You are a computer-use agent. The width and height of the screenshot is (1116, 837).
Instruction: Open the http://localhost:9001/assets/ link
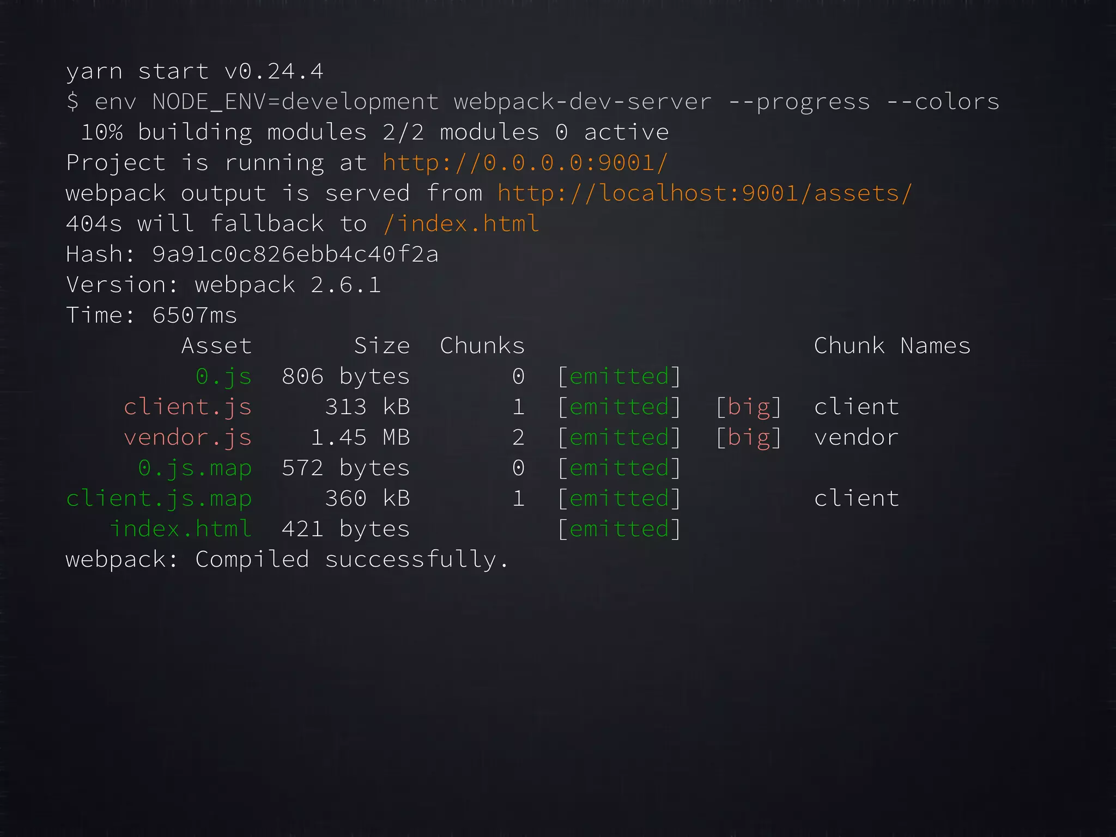(704, 193)
